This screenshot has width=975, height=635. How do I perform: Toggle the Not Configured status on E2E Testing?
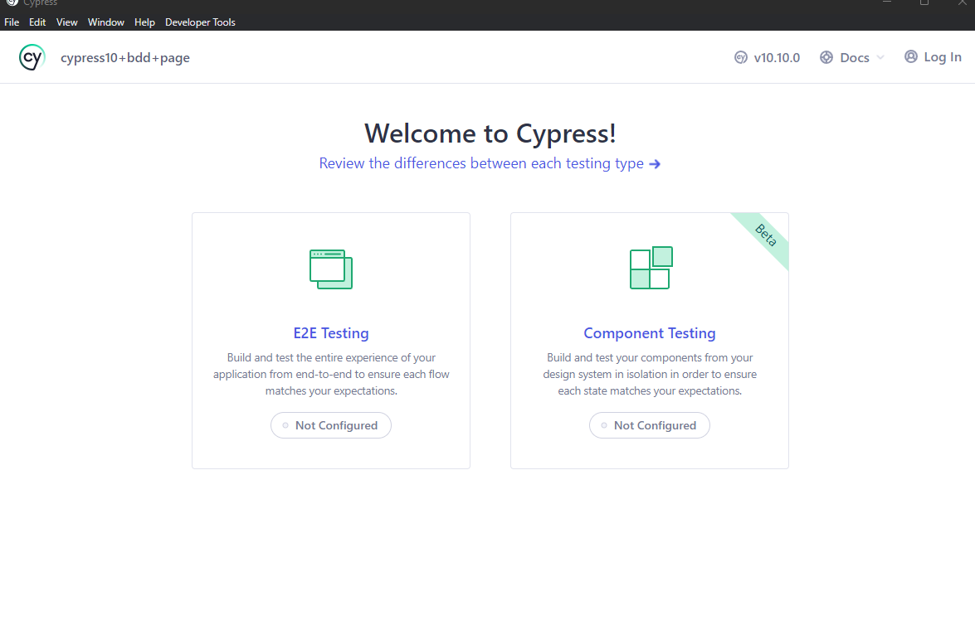point(330,425)
